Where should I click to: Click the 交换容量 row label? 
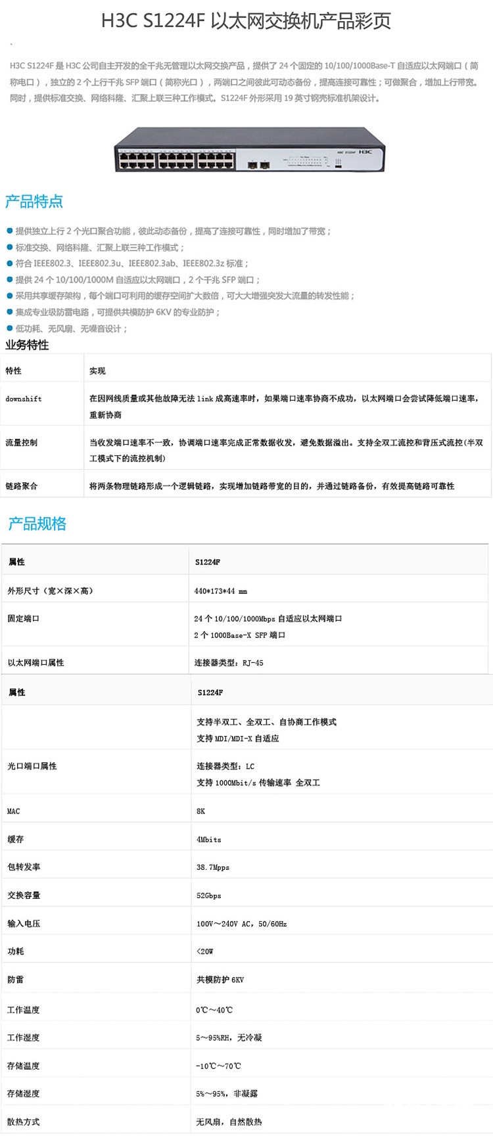point(24,895)
